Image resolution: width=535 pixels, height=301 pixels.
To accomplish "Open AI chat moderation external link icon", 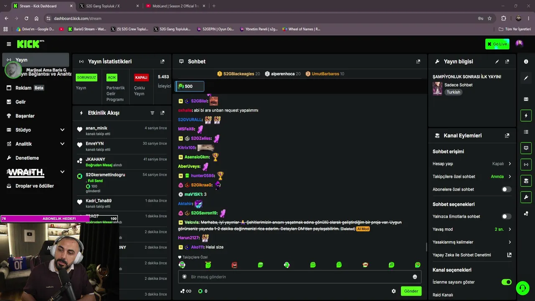I will pyautogui.click(x=509, y=255).
